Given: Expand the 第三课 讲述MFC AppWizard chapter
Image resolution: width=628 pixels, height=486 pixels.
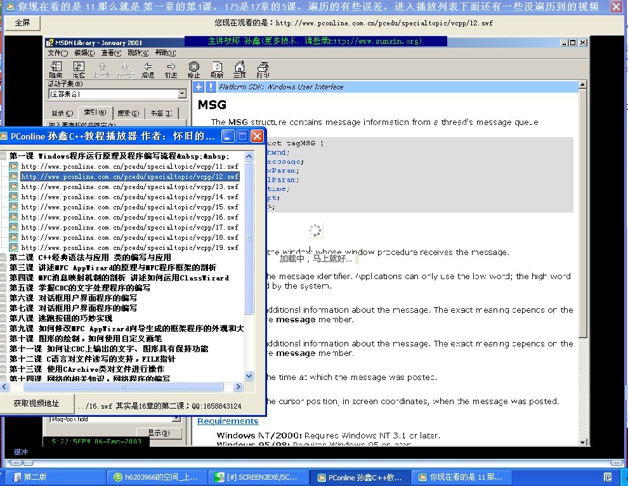Looking at the screenshot, I should pos(3,268).
